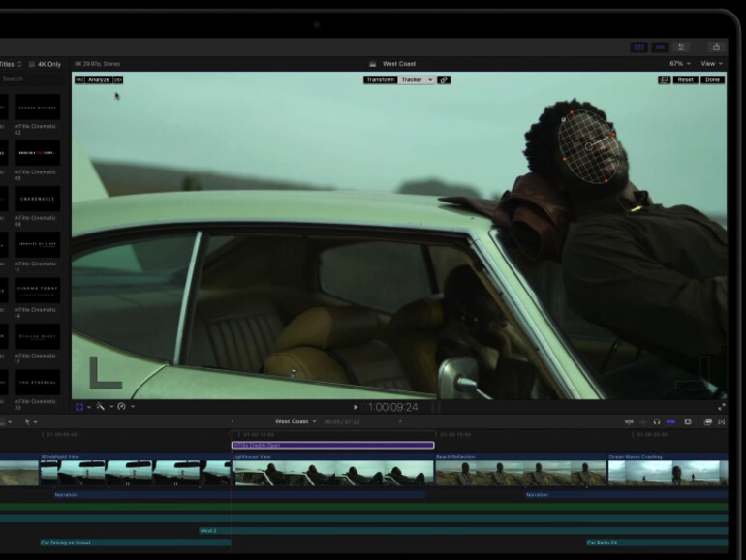Select the mTitle Credits Open title clip
The height and width of the screenshot is (560, 746).
pyautogui.click(x=332, y=446)
